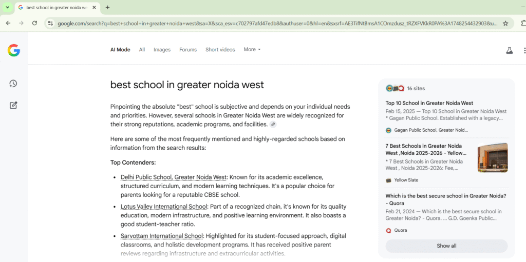Switch to the All results tab
Screen dimensions: 526x262
(x=142, y=50)
